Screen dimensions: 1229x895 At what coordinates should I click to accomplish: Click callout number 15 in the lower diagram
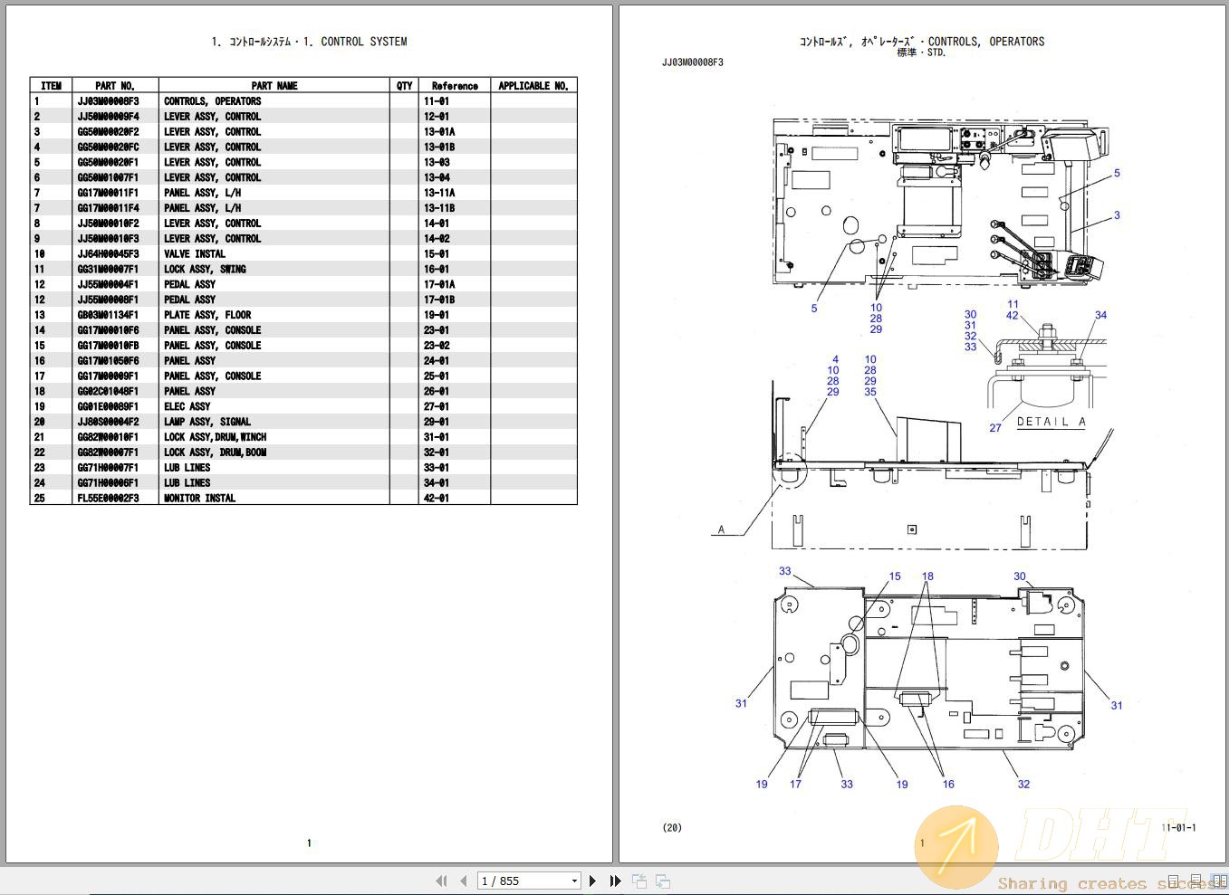[895, 576]
